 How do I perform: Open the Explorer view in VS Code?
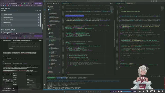tap(44, 4)
